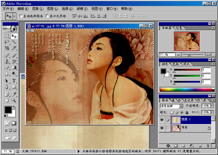
Task: Select the Path Selection arrow tool
Action: (x=7, y=81)
